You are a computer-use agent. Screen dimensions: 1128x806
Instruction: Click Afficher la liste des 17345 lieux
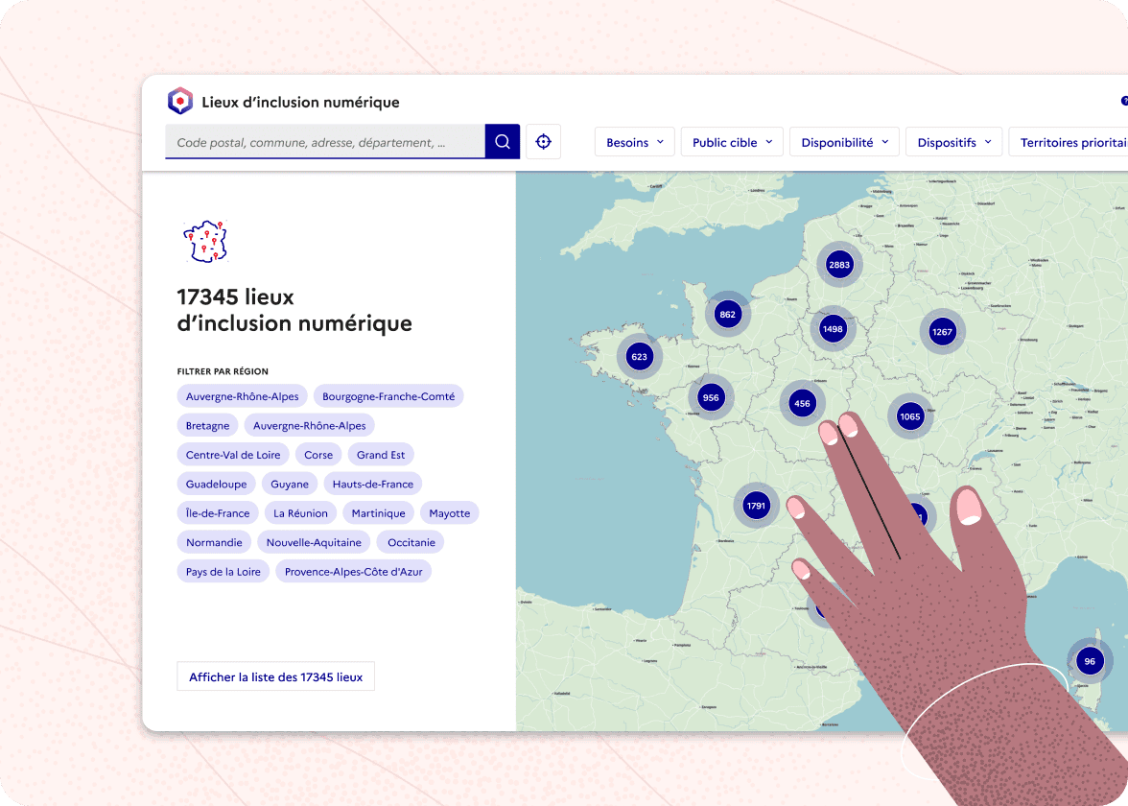coord(275,676)
